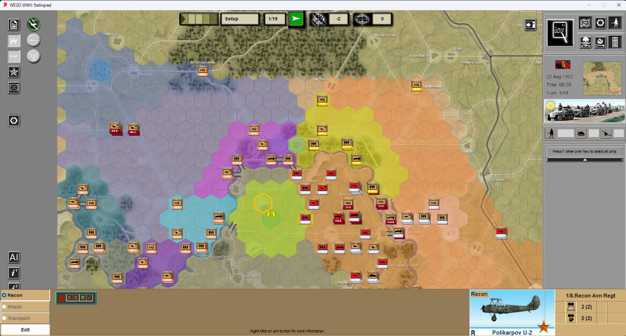Click the HQ counter near Bolshenabatovskiy

tap(203, 71)
